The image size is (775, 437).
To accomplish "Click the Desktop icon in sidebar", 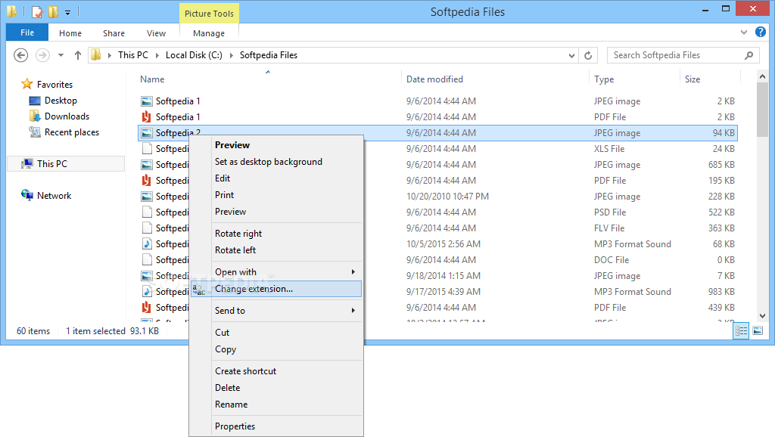I will coord(35,101).
